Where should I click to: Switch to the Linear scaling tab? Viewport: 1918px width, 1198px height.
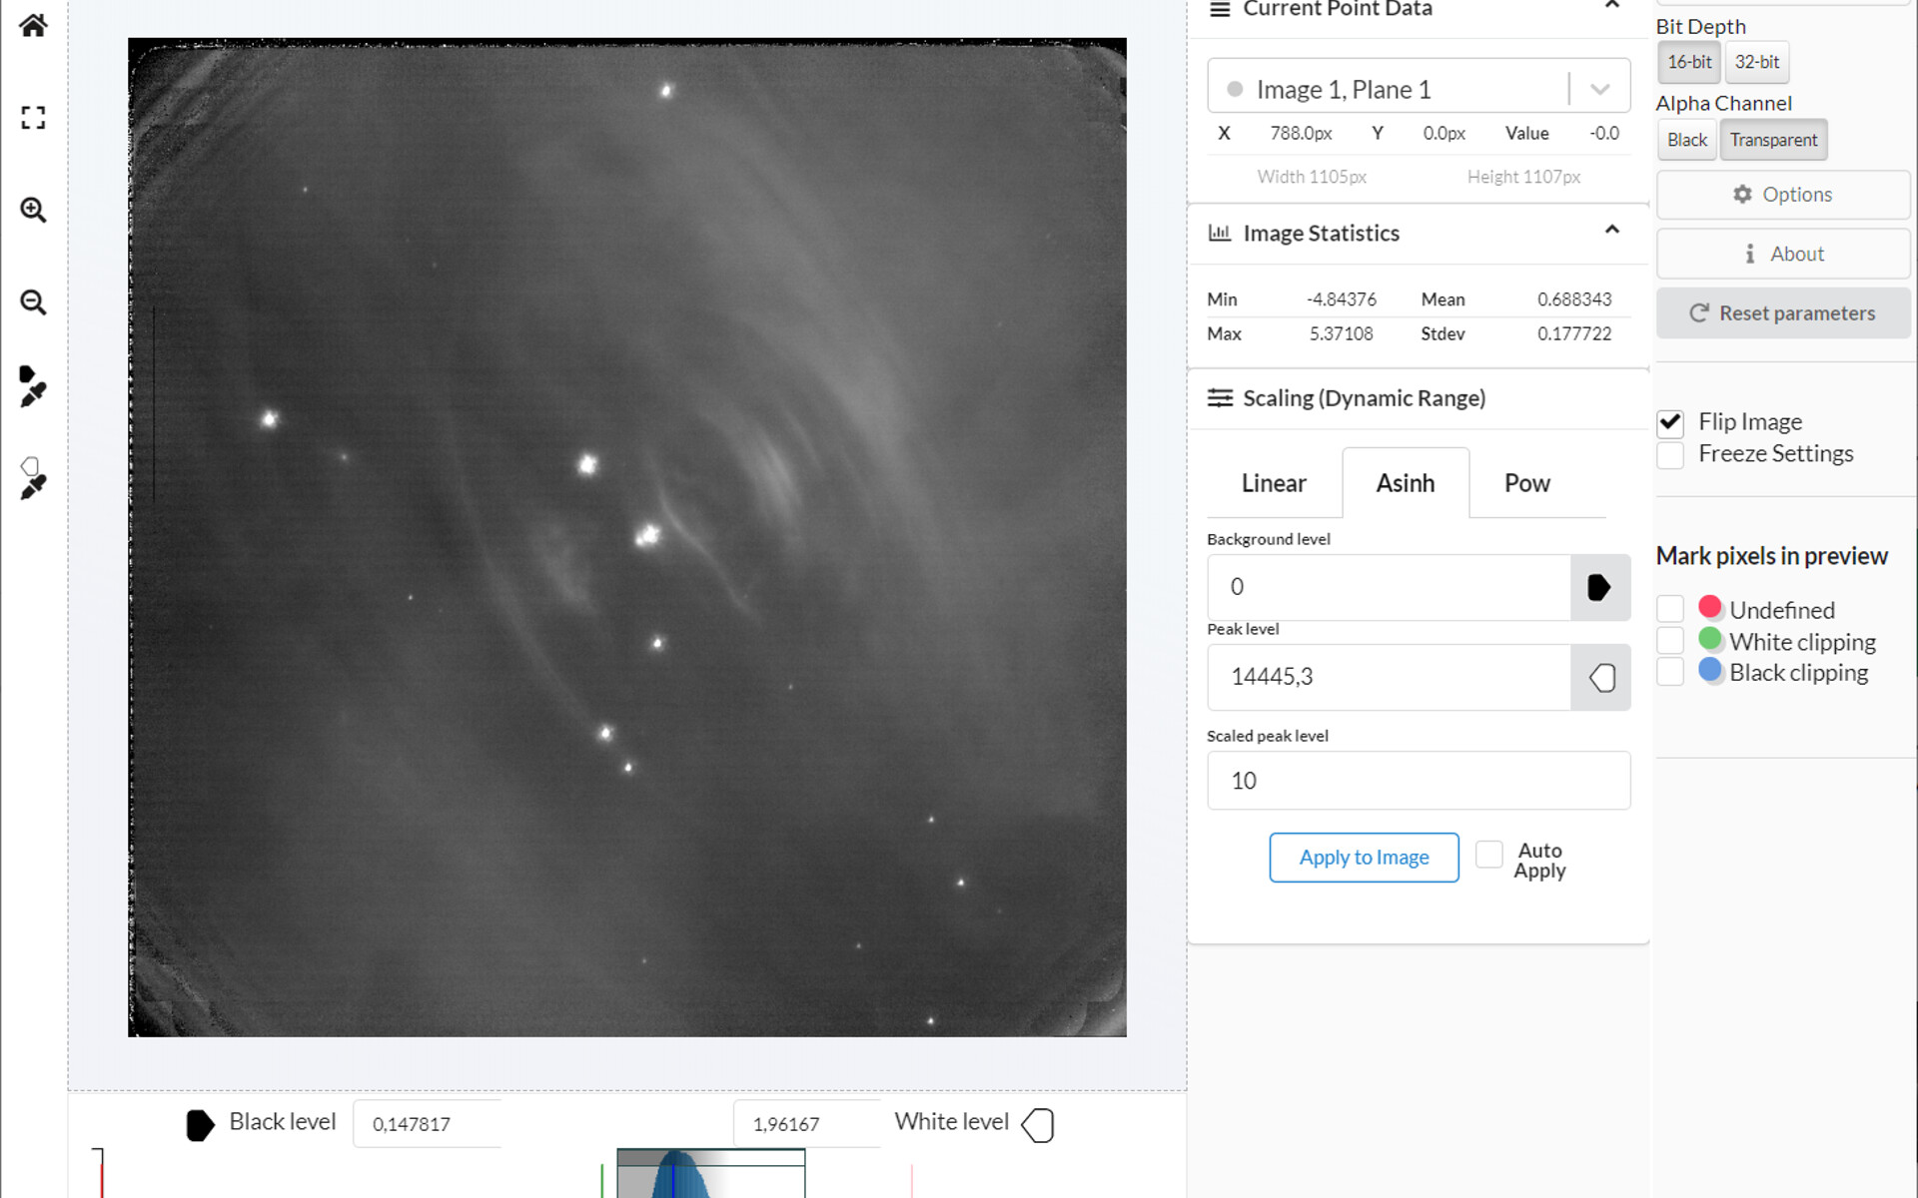[1274, 483]
